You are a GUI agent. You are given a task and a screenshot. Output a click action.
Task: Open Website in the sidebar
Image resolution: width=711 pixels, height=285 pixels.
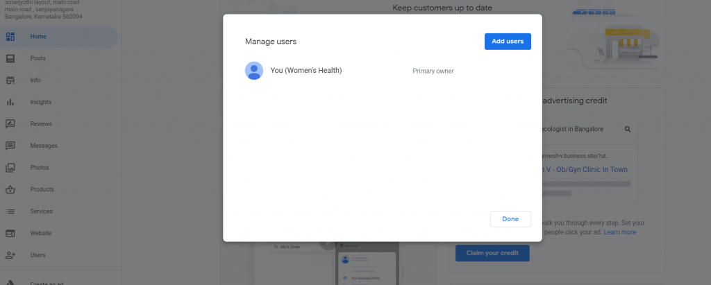[59, 234]
